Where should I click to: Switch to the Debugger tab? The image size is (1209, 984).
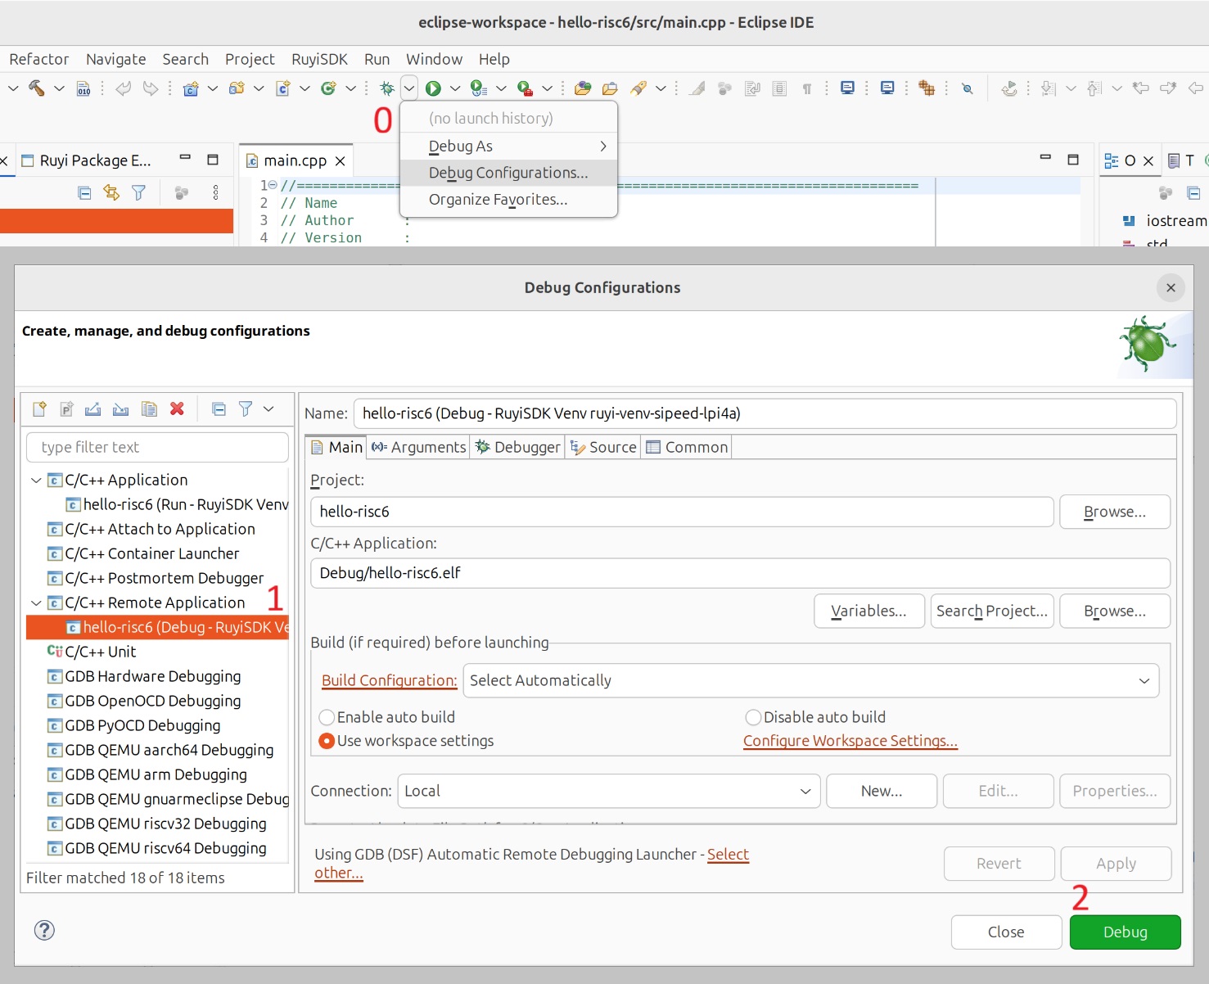pyautogui.click(x=517, y=447)
